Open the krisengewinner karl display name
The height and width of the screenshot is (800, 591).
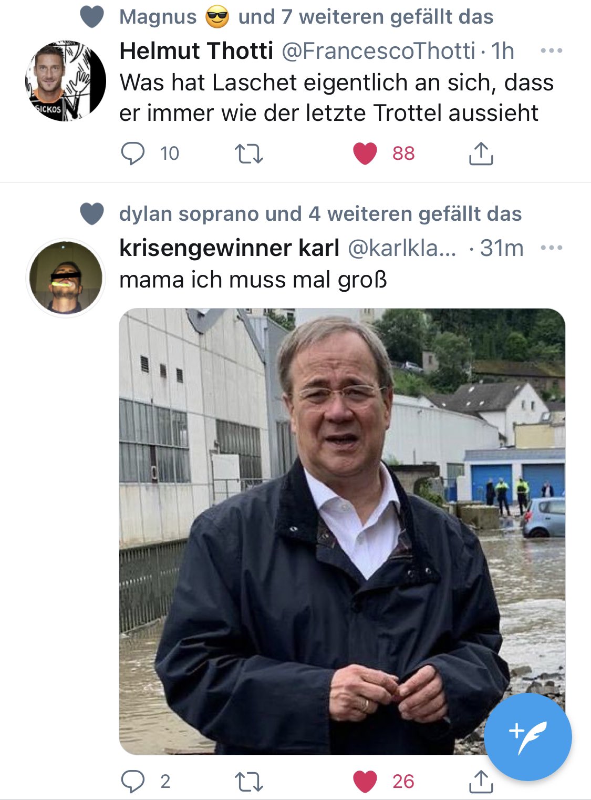click(x=229, y=248)
